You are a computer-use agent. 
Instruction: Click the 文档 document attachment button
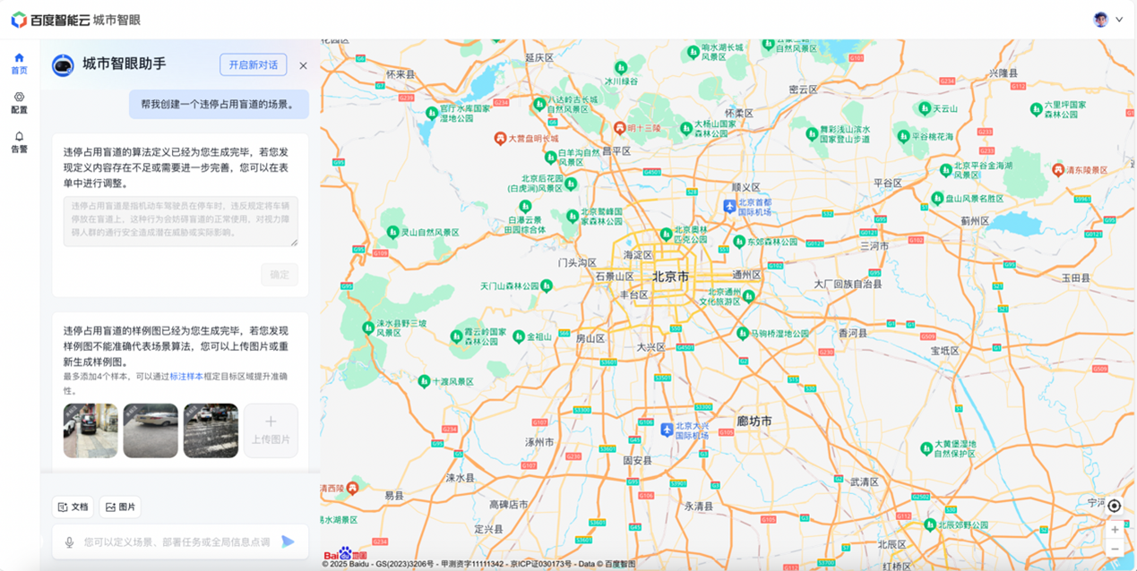pyautogui.click(x=73, y=507)
